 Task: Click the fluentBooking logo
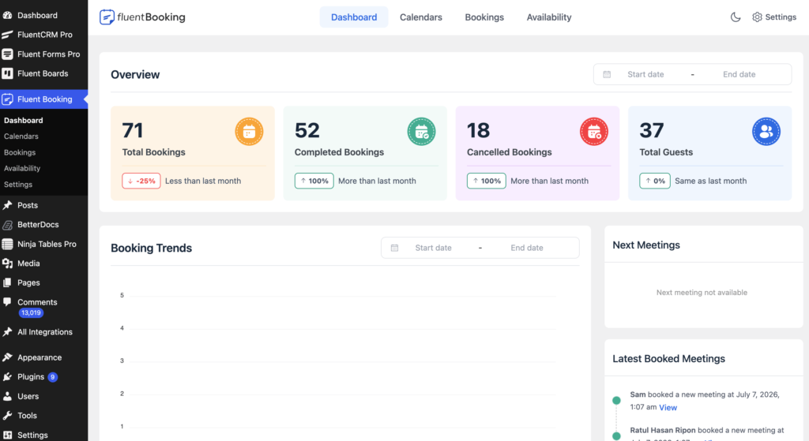tap(142, 17)
